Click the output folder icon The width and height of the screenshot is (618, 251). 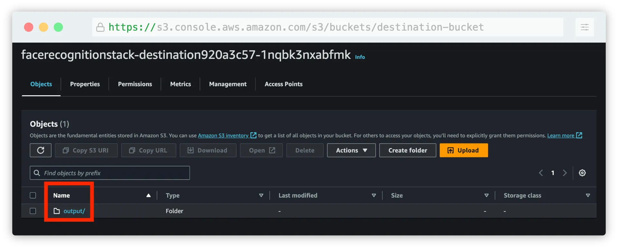(57, 211)
